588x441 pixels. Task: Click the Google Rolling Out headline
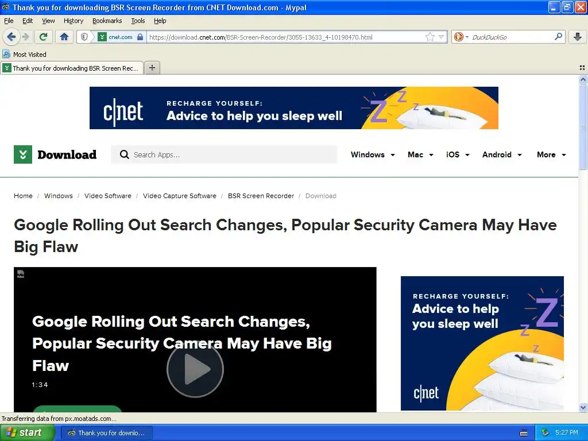[x=285, y=235]
